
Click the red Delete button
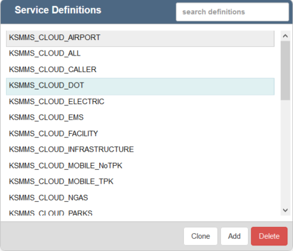pos(269,236)
